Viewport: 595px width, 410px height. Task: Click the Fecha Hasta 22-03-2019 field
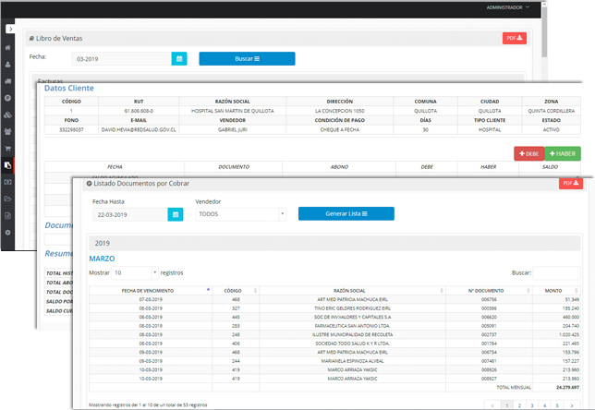(130, 214)
